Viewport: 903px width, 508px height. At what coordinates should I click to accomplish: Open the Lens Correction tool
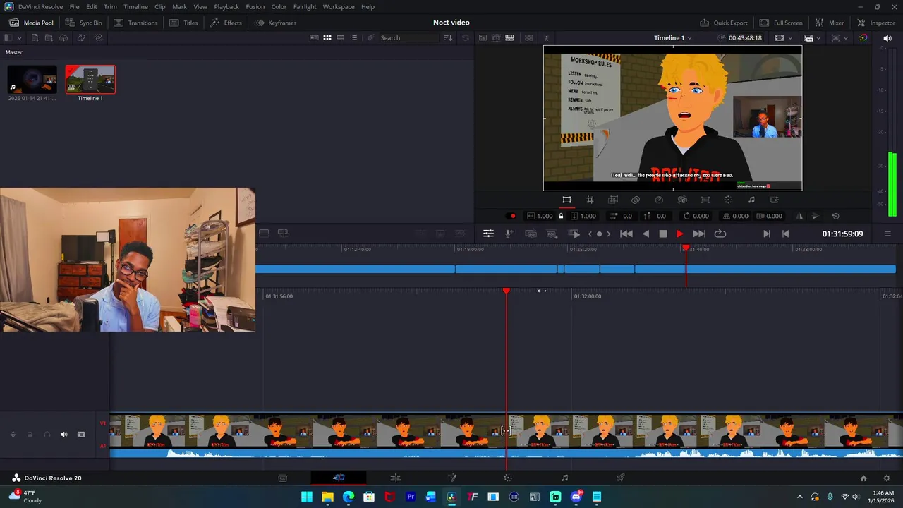705,200
